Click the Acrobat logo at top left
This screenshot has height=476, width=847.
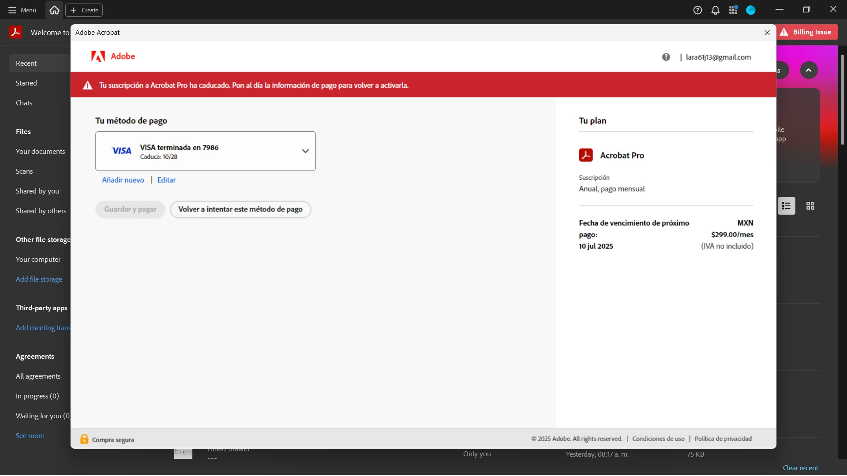[15, 32]
